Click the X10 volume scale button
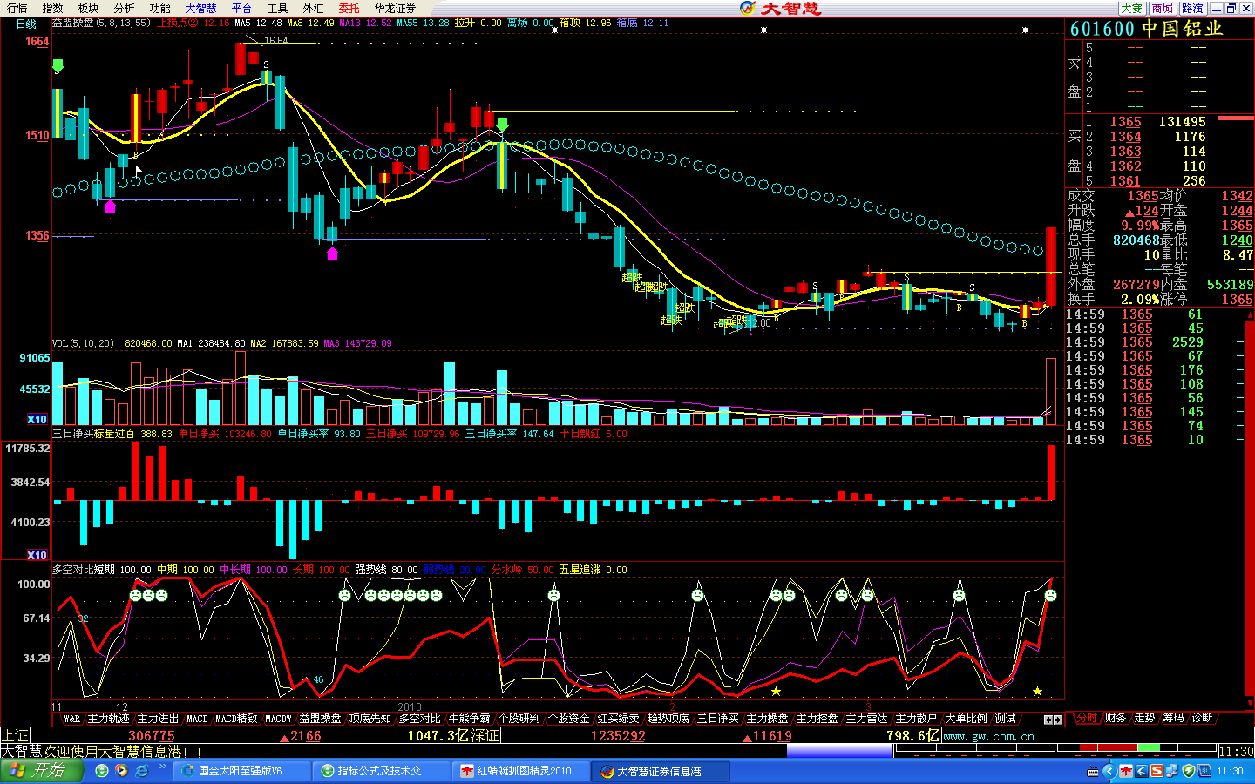This screenshot has width=1255, height=784. [x=37, y=420]
